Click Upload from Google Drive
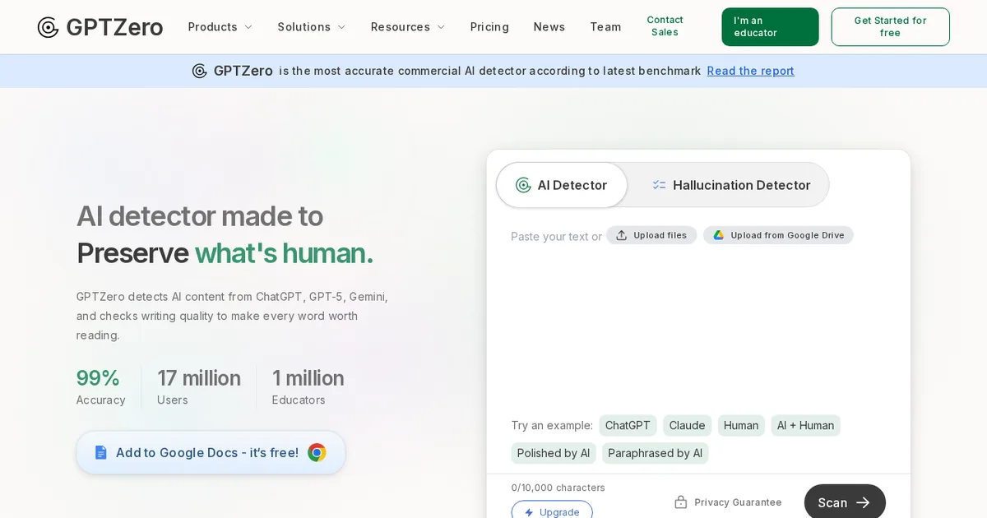The height and width of the screenshot is (518, 987). 778,235
